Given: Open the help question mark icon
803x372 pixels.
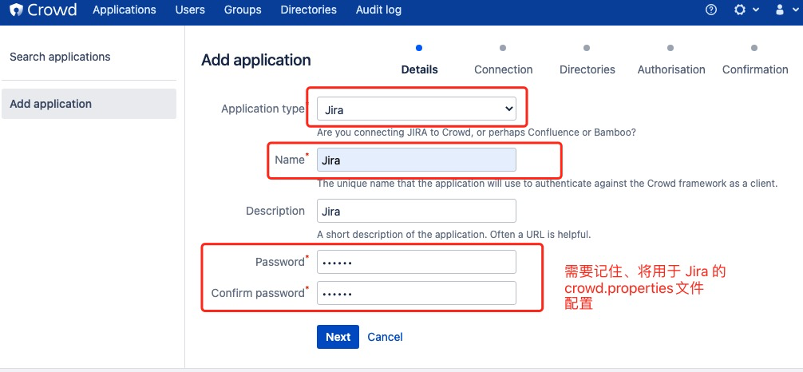Looking at the screenshot, I should (x=712, y=10).
